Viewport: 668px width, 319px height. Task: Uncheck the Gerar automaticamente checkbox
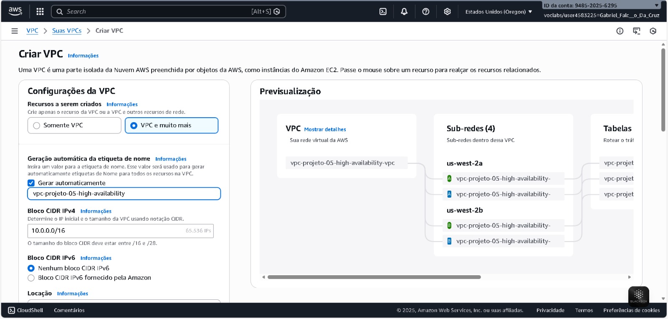pos(31,183)
